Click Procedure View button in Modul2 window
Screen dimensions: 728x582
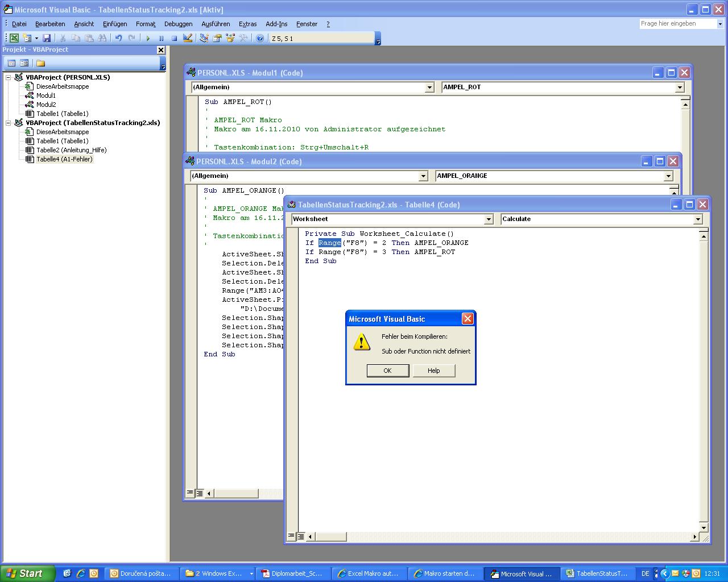(190, 493)
